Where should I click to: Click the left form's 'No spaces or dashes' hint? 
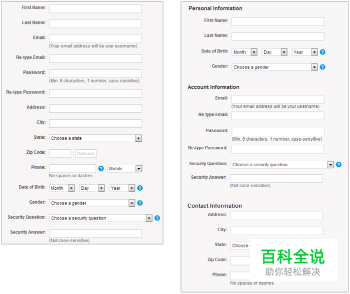click(x=71, y=176)
